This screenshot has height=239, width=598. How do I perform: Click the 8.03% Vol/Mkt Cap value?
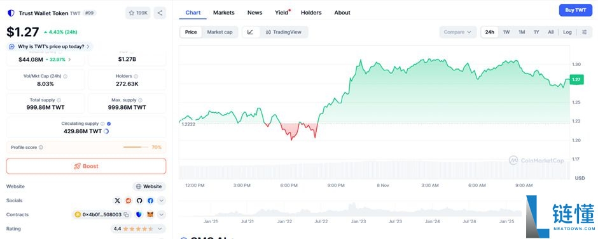pyautogui.click(x=45, y=84)
